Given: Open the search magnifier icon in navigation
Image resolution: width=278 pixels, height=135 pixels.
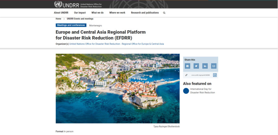Looking at the screenshot, I should [x=164, y=13].
